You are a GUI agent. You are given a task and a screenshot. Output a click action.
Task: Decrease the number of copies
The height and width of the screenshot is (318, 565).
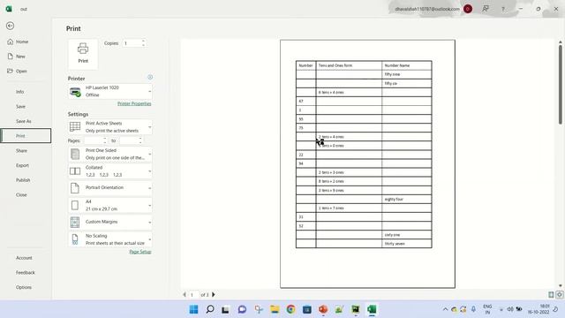pos(143,45)
